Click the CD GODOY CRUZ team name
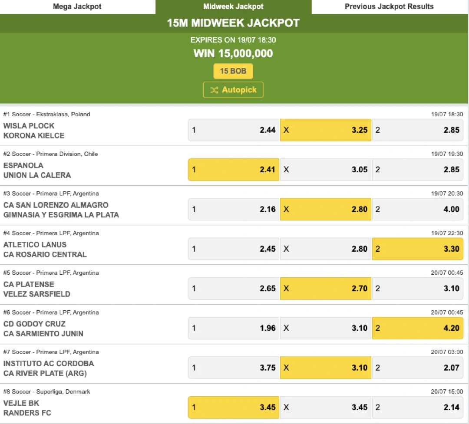Screen dimensions: 469x424 tap(34, 324)
